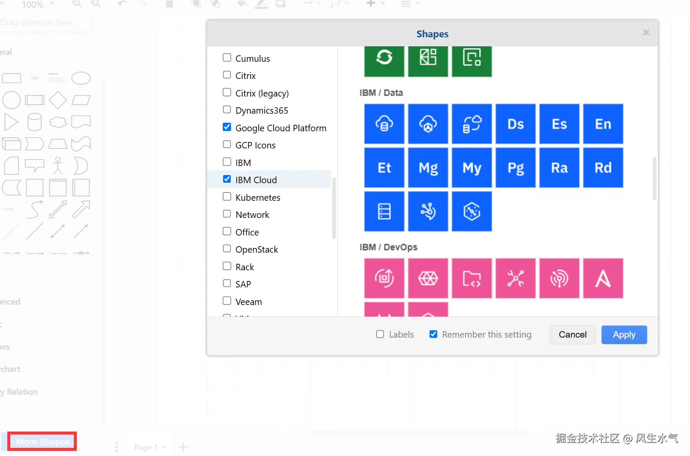
Task: Open the connection arrow style dropdown
Action: 312,4
